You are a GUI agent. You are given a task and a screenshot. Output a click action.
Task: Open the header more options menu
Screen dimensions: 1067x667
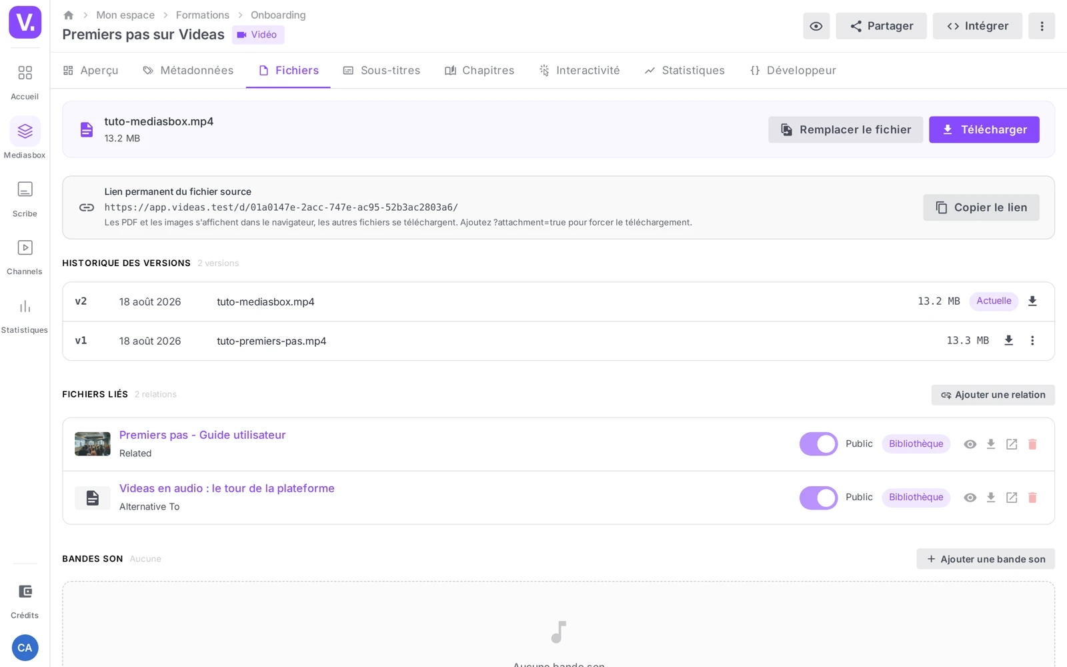click(x=1042, y=26)
